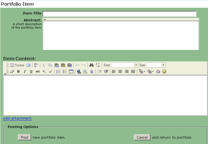Viewport: 208px width, 144px height.
Task: Insert a smiley emoticon
Action: coord(164,72)
